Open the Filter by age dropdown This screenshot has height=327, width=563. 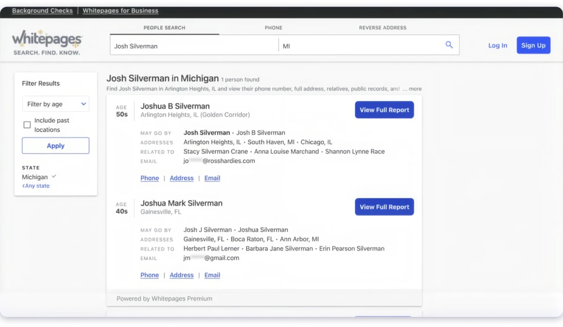pos(55,104)
